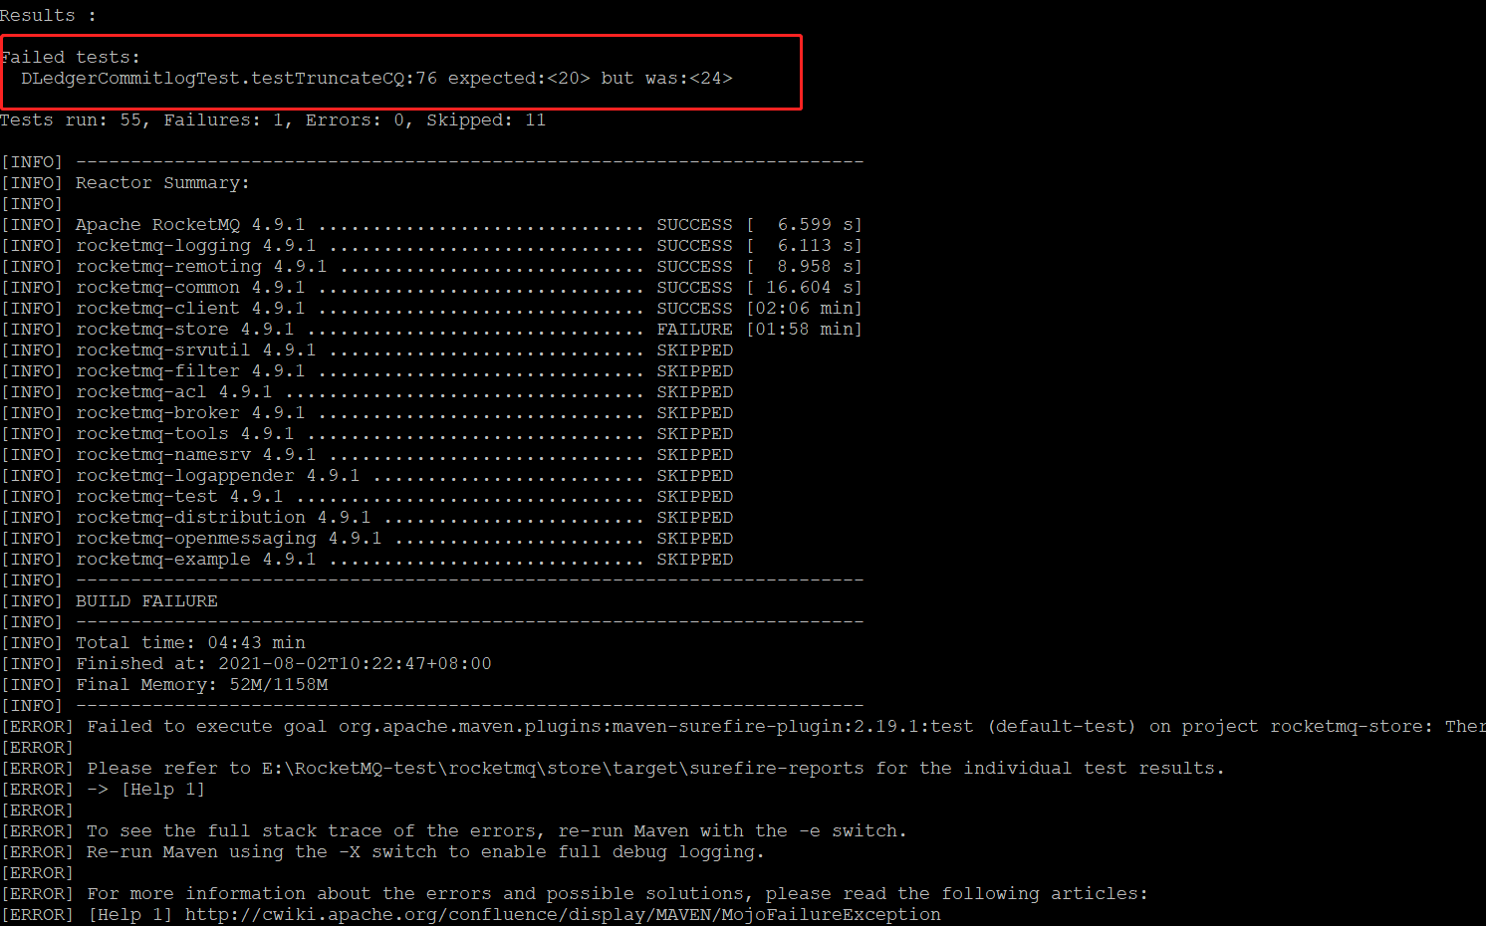1486x926 pixels.
Task: Select the rocketmq-srvutil 4.9.1 SKIPPED row
Action: [367, 350]
